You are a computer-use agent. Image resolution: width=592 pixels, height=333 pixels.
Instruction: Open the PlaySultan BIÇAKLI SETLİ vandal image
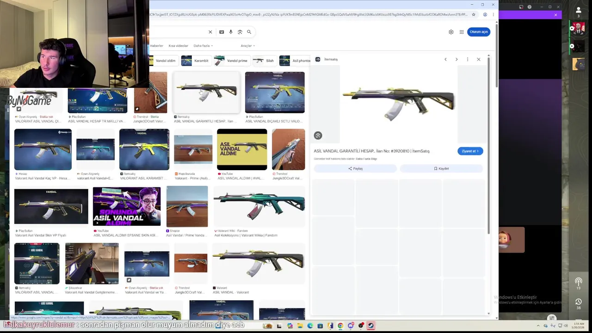coord(275,92)
